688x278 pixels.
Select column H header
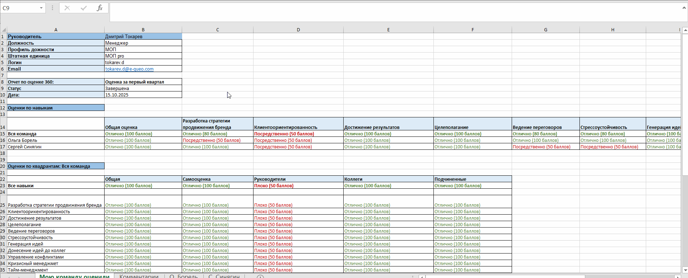613,30
